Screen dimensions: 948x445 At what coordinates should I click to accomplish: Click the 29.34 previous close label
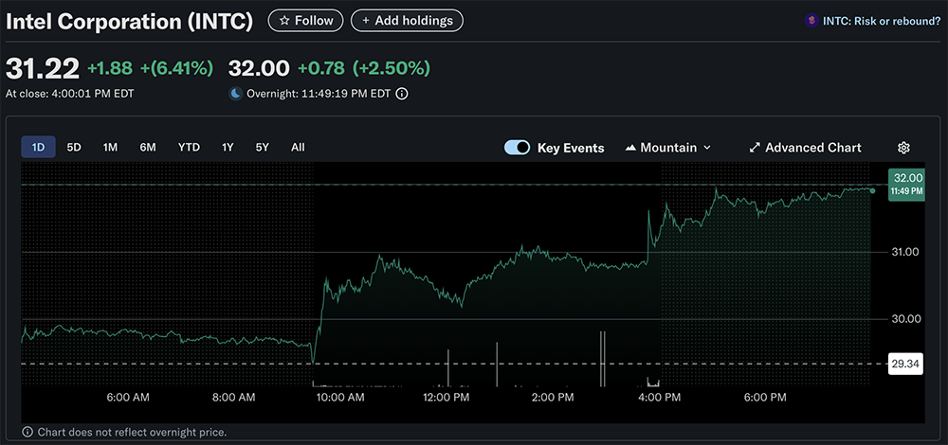point(907,364)
